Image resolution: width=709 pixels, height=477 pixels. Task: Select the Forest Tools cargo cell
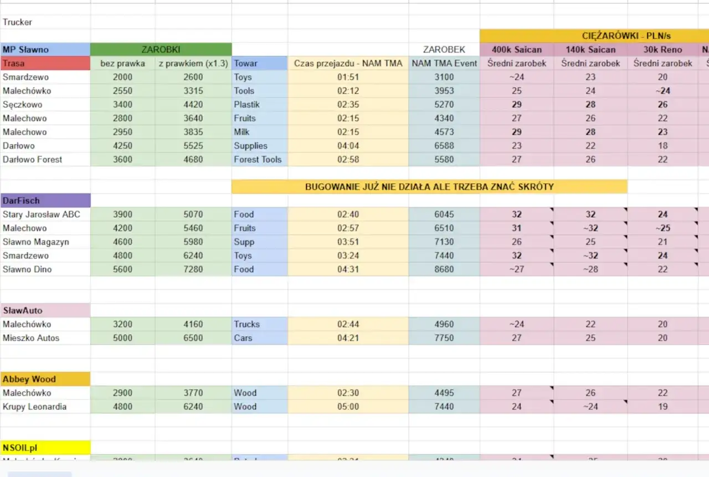[260, 160]
